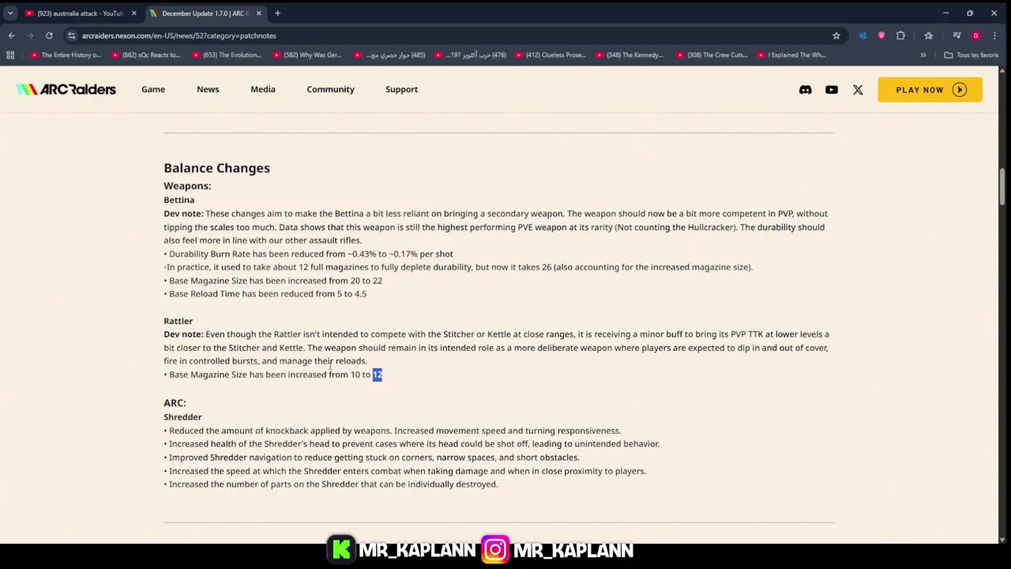The image size is (1011, 569).
Task: Click the PLAY NOW button
Action: coord(930,89)
